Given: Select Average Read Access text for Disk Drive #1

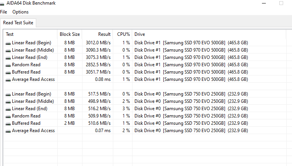Looking at the screenshot, I should [34, 79].
